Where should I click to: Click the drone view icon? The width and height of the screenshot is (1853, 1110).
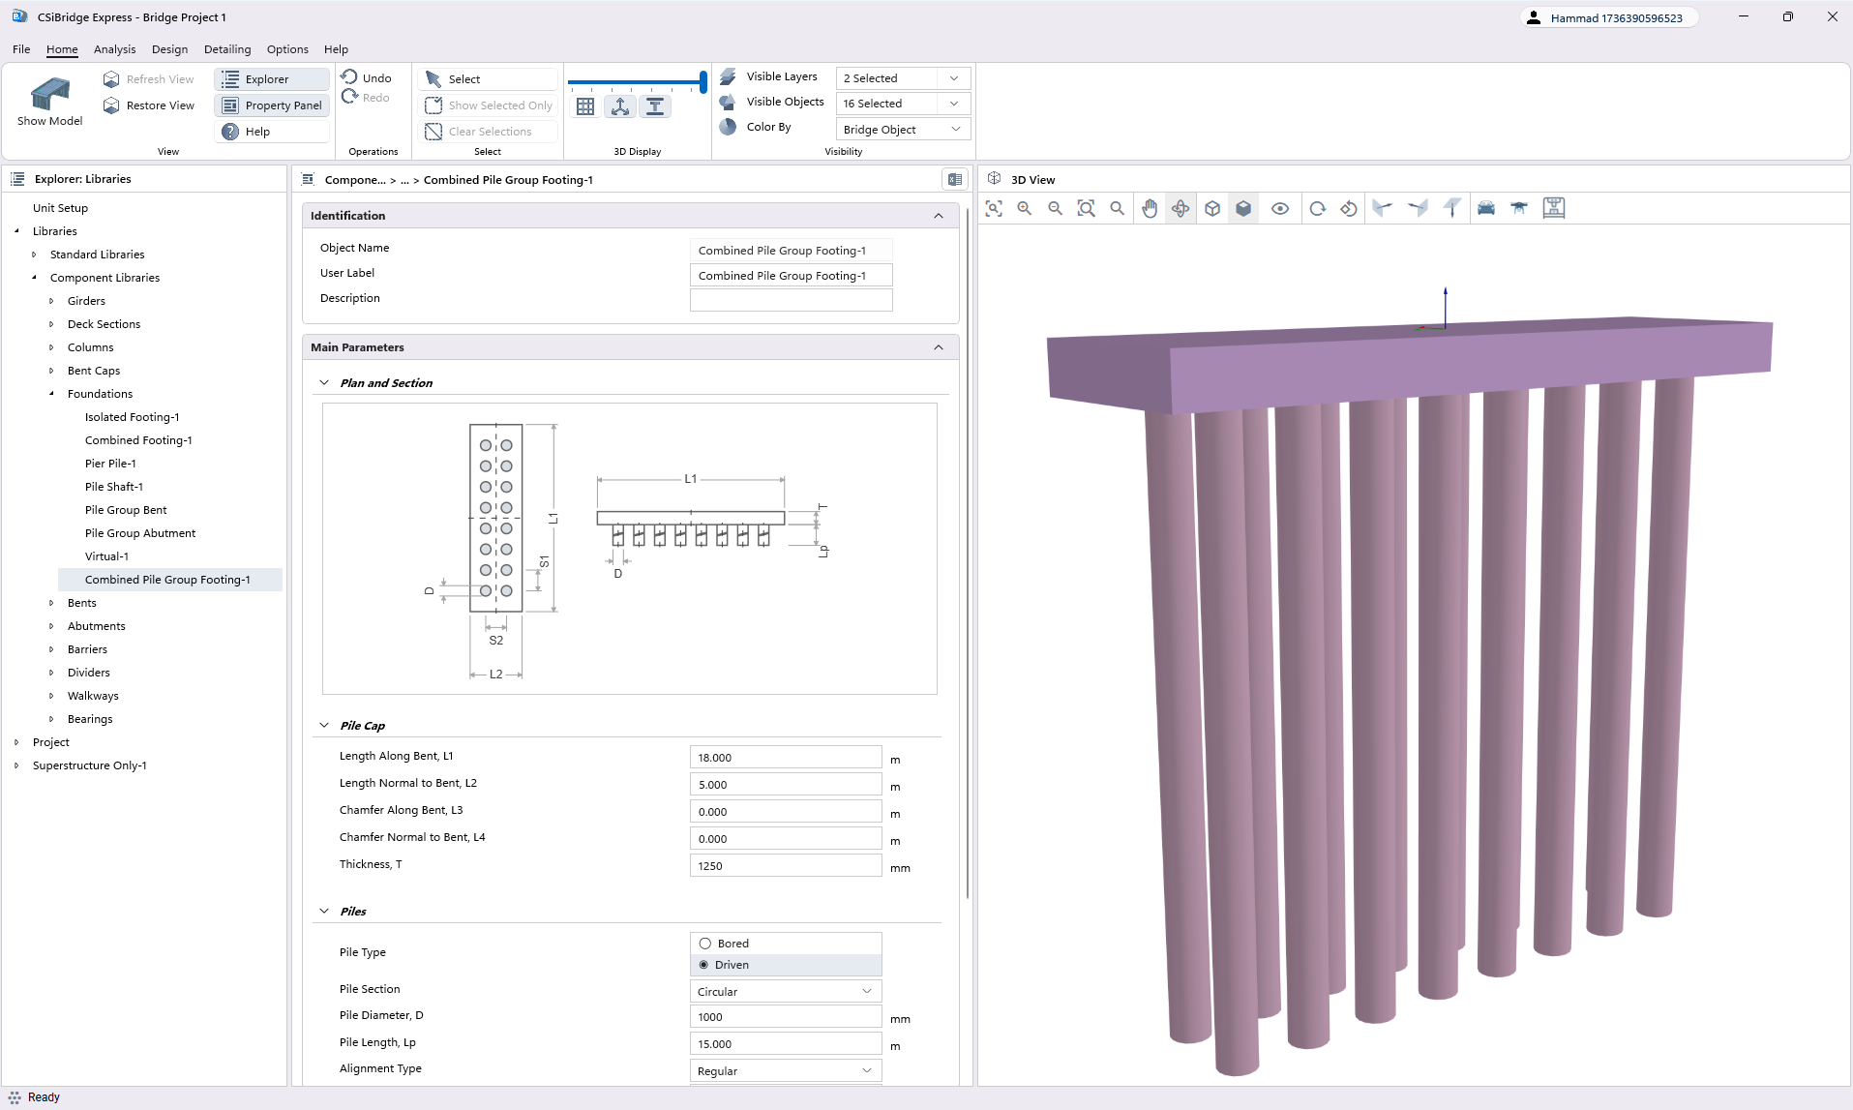(x=1519, y=208)
